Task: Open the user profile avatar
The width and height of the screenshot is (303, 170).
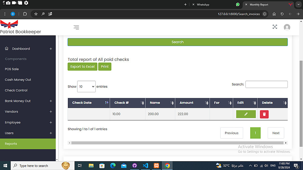Action: [287, 27]
